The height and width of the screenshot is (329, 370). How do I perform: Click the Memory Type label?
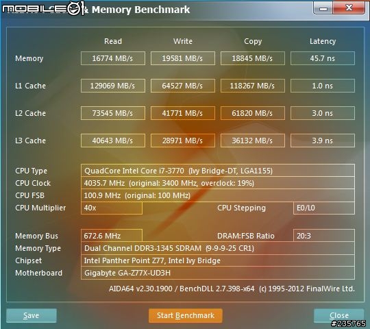pyautogui.click(x=38, y=248)
